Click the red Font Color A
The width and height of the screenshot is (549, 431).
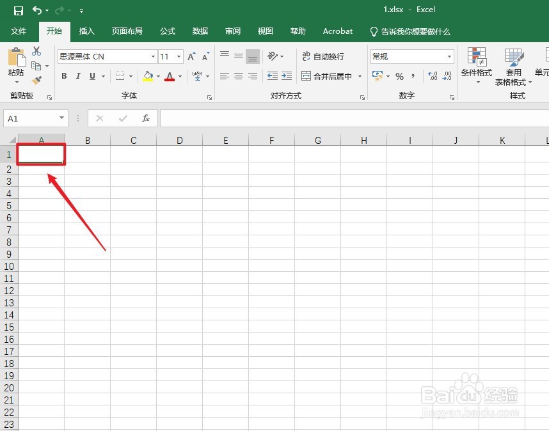pos(170,76)
